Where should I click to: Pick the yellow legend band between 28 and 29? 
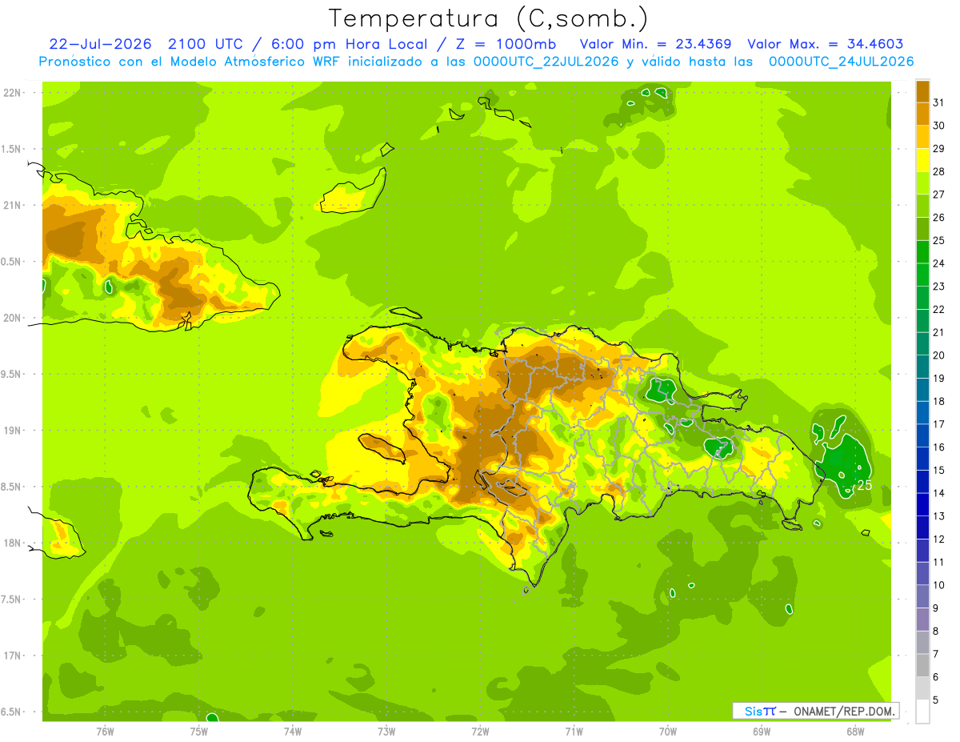click(922, 160)
